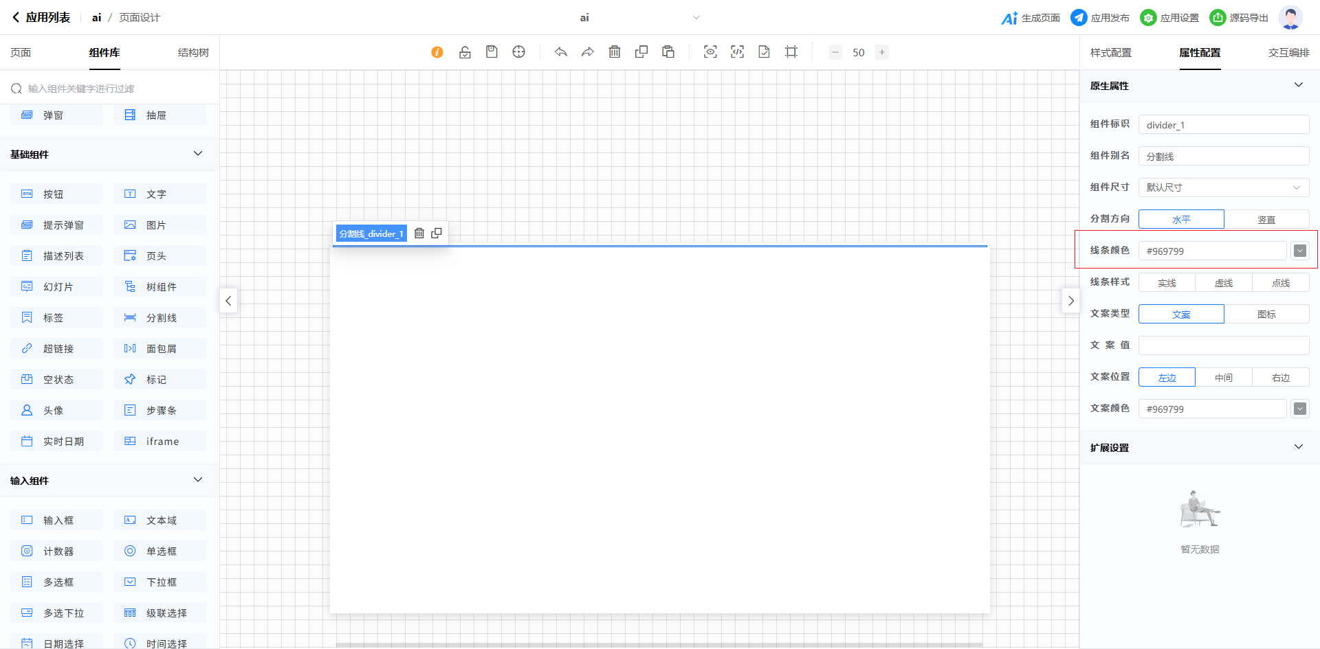Viewport: 1320px width, 649px height.
Task: Click the save disk icon in toolbar
Action: (x=492, y=52)
